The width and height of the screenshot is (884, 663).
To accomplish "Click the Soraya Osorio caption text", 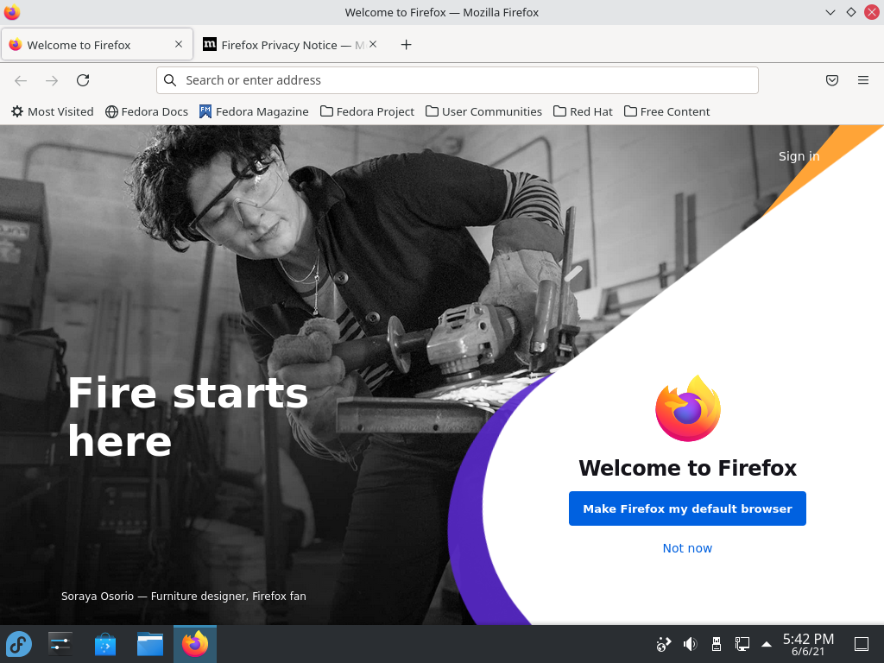I will pos(183,596).
